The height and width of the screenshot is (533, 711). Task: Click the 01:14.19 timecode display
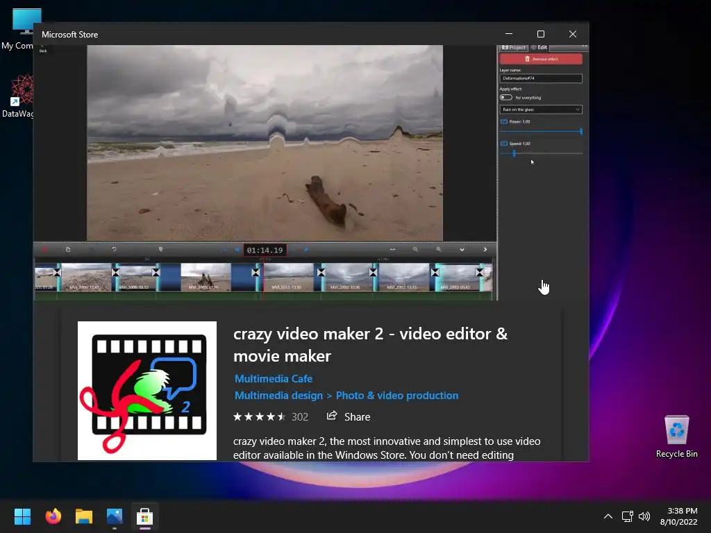265,250
